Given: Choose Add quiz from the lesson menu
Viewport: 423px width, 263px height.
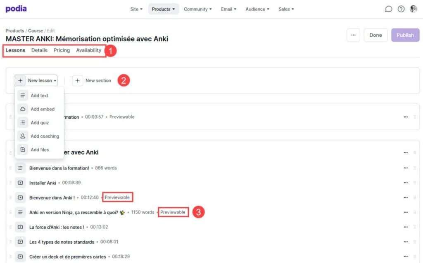Looking at the screenshot, I should pyautogui.click(x=39, y=122).
